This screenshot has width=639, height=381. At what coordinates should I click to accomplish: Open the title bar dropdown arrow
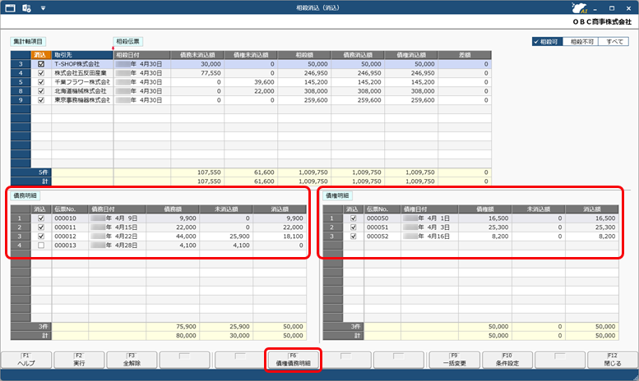tap(44, 7)
